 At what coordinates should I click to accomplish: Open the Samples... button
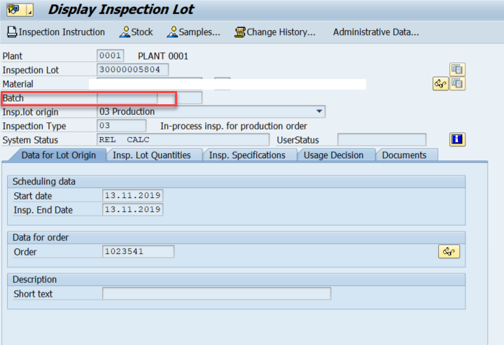point(193,31)
